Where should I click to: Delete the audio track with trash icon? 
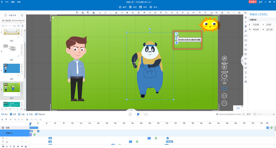click(22, 26)
